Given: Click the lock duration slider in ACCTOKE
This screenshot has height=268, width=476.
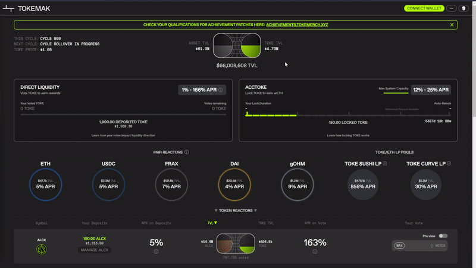Looking at the screenshot, I should 348,115.
